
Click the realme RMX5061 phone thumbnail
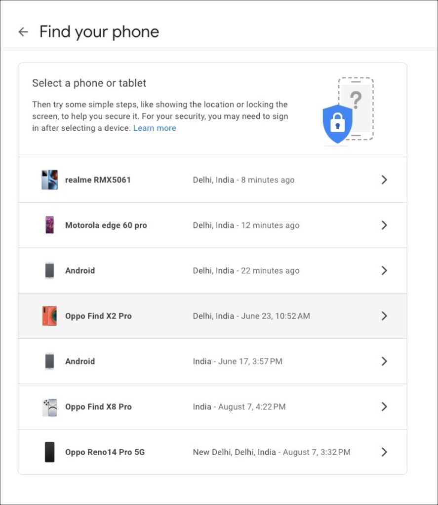(x=49, y=180)
